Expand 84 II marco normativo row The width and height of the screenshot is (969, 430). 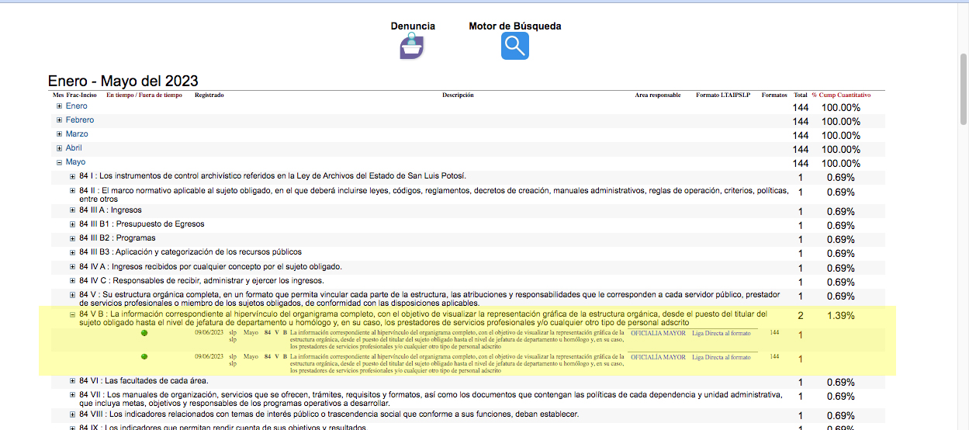74,190
